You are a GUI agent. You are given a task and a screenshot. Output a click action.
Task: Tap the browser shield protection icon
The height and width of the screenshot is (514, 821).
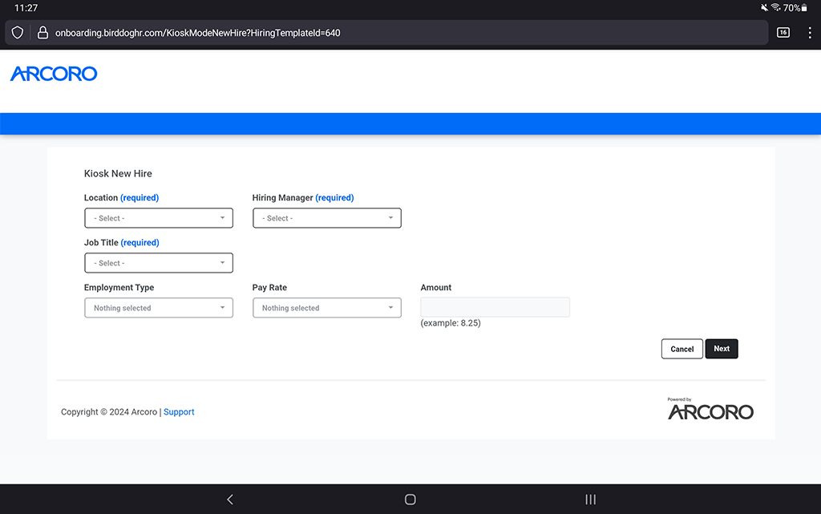(18, 32)
